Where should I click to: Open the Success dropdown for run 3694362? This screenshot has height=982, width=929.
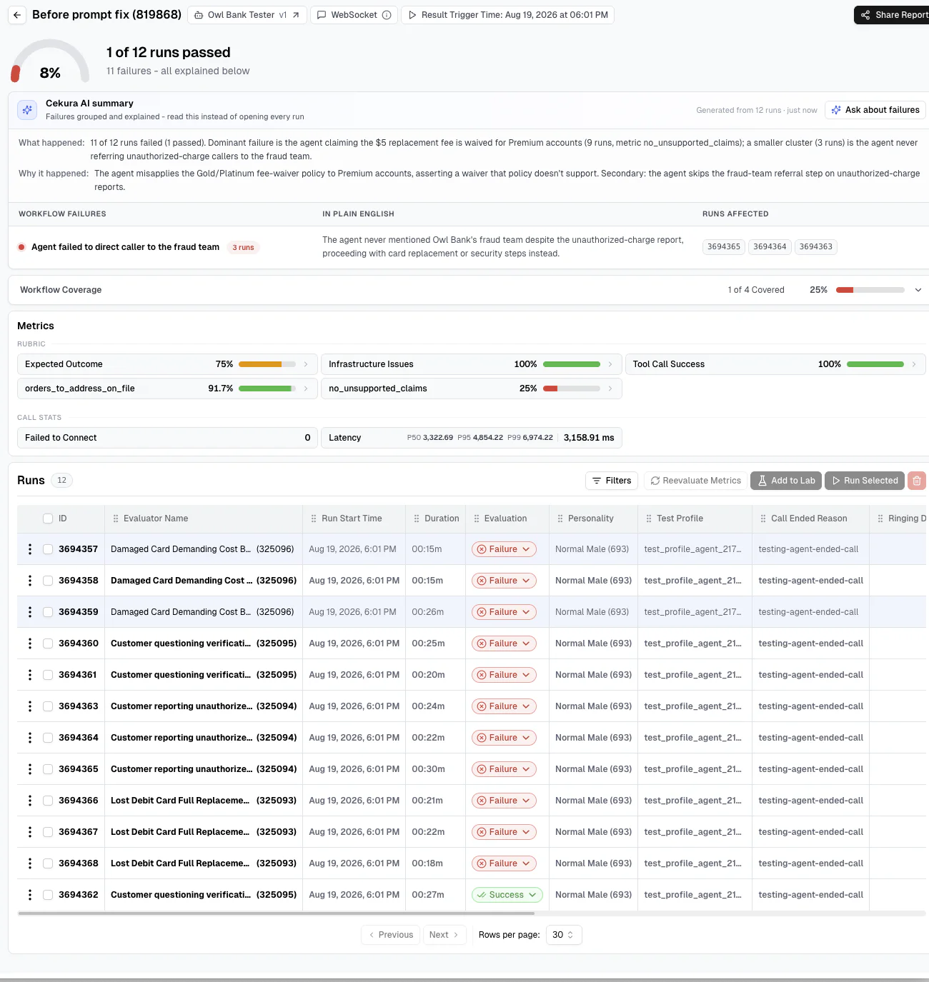pos(507,895)
